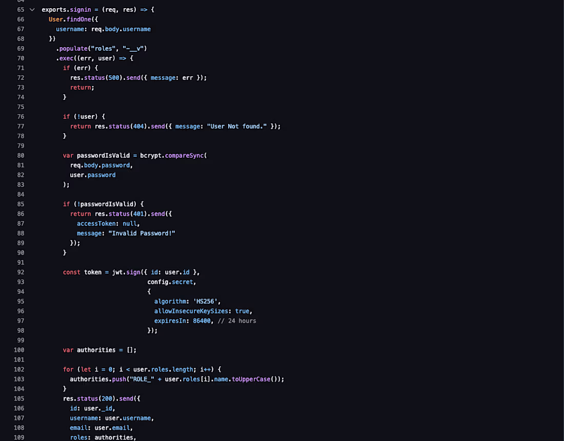Viewport: 564px width, 441px height.
Task: Click "authorities.push" on line 103
Action: coord(98,379)
